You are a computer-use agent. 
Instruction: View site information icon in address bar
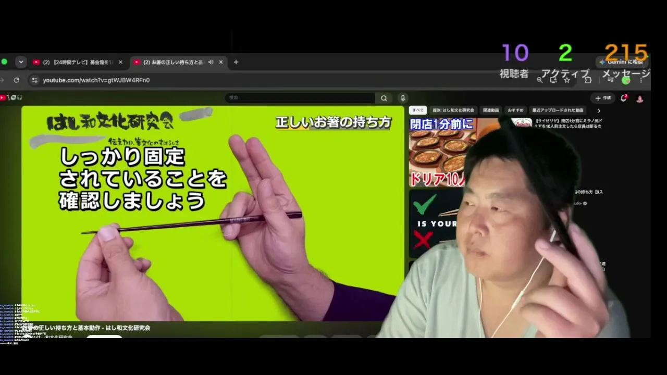pyautogui.click(x=34, y=80)
